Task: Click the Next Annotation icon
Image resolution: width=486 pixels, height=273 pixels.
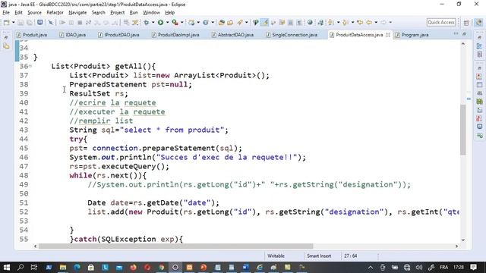Action: [331, 23]
